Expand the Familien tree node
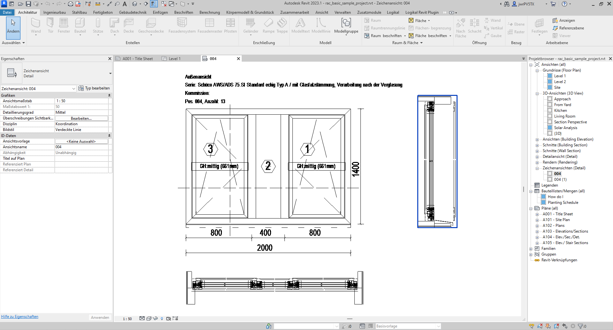Viewport: 613px width, 330px height. coord(531,249)
